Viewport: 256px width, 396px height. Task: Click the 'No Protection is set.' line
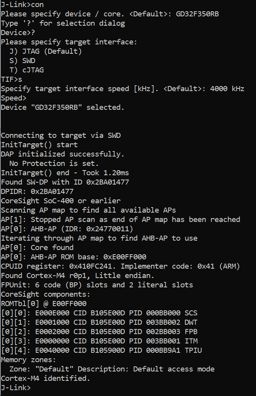54,164
